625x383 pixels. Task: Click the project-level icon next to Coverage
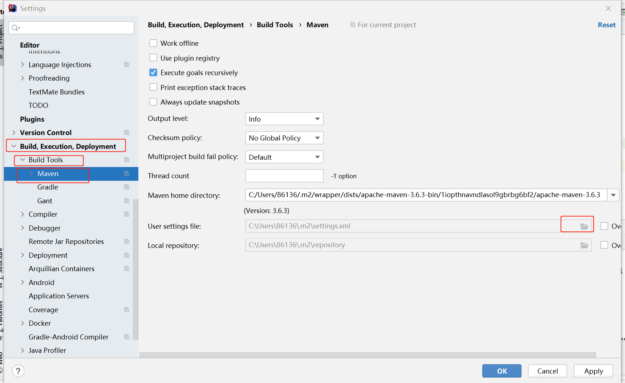point(127,310)
